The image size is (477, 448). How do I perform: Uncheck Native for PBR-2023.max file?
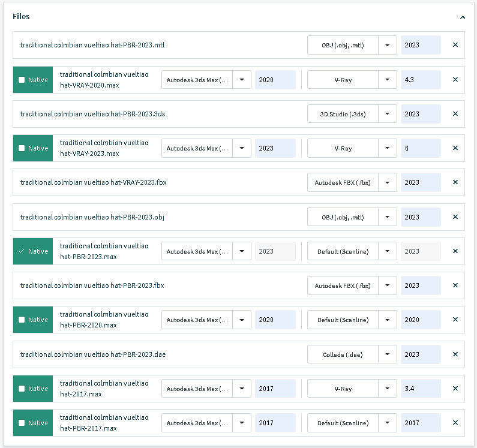(x=22, y=251)
